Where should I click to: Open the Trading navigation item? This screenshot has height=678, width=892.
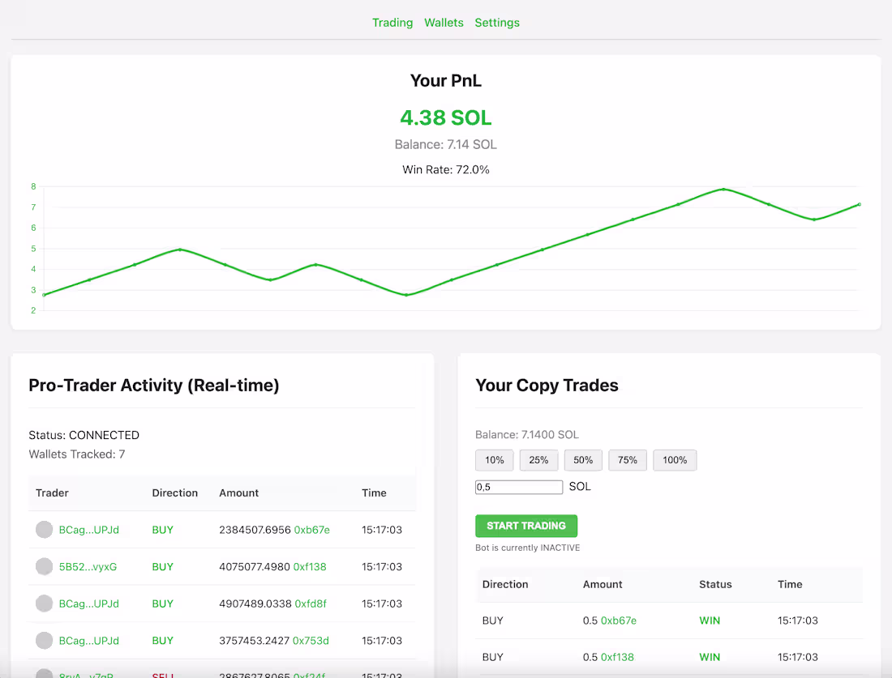(x=392, y=23)
